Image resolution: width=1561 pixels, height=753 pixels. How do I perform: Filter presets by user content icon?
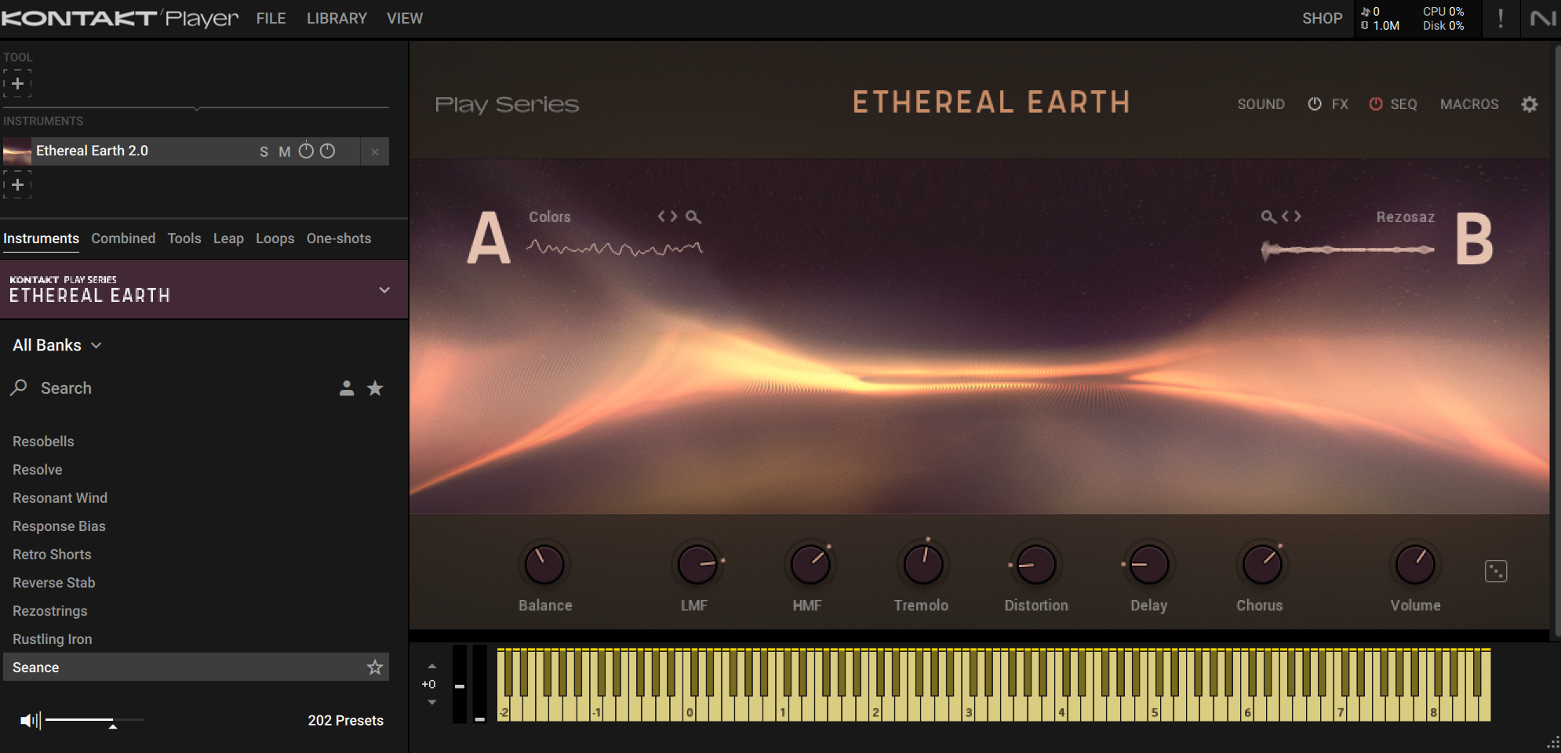click(346, 388)
